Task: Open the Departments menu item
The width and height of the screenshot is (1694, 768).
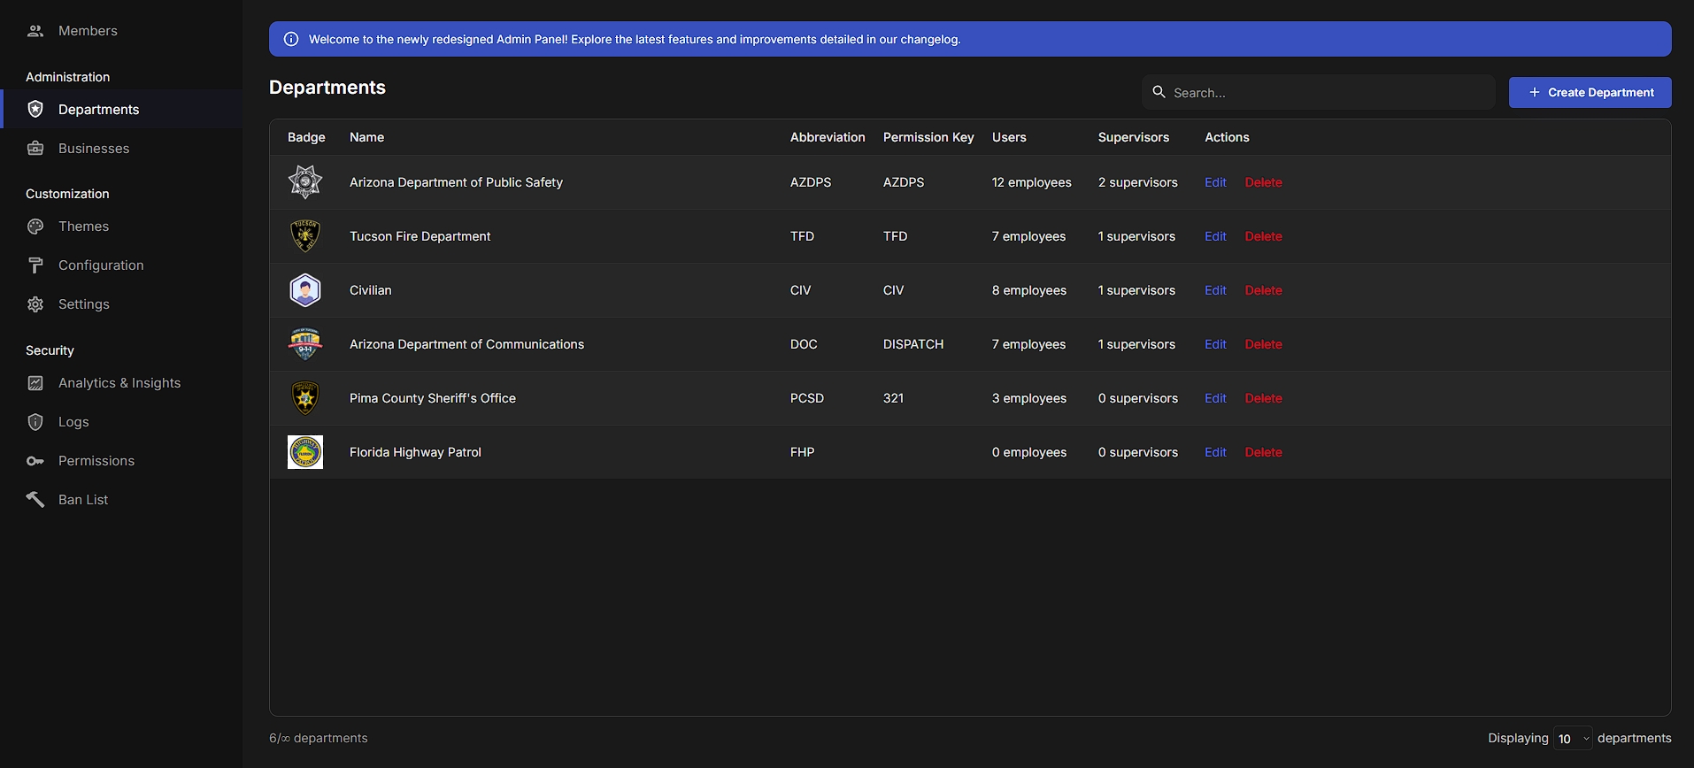Action: (98, 110)
